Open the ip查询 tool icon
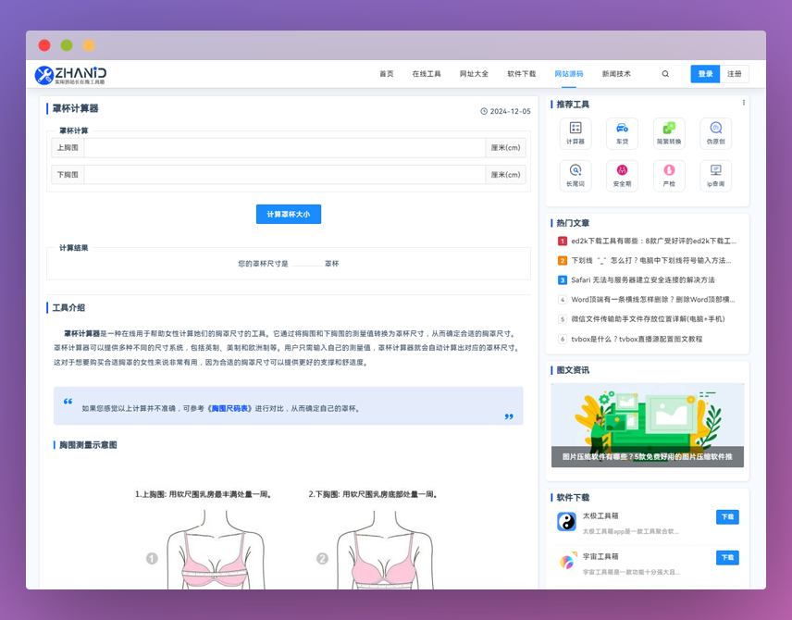Image resolution: width=792 pixels, height=620 pixels. 715,176
